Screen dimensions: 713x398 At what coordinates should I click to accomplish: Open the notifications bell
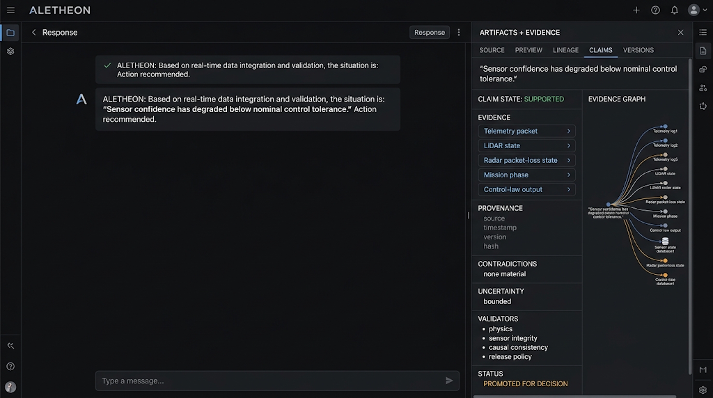(x=674, y=10)
